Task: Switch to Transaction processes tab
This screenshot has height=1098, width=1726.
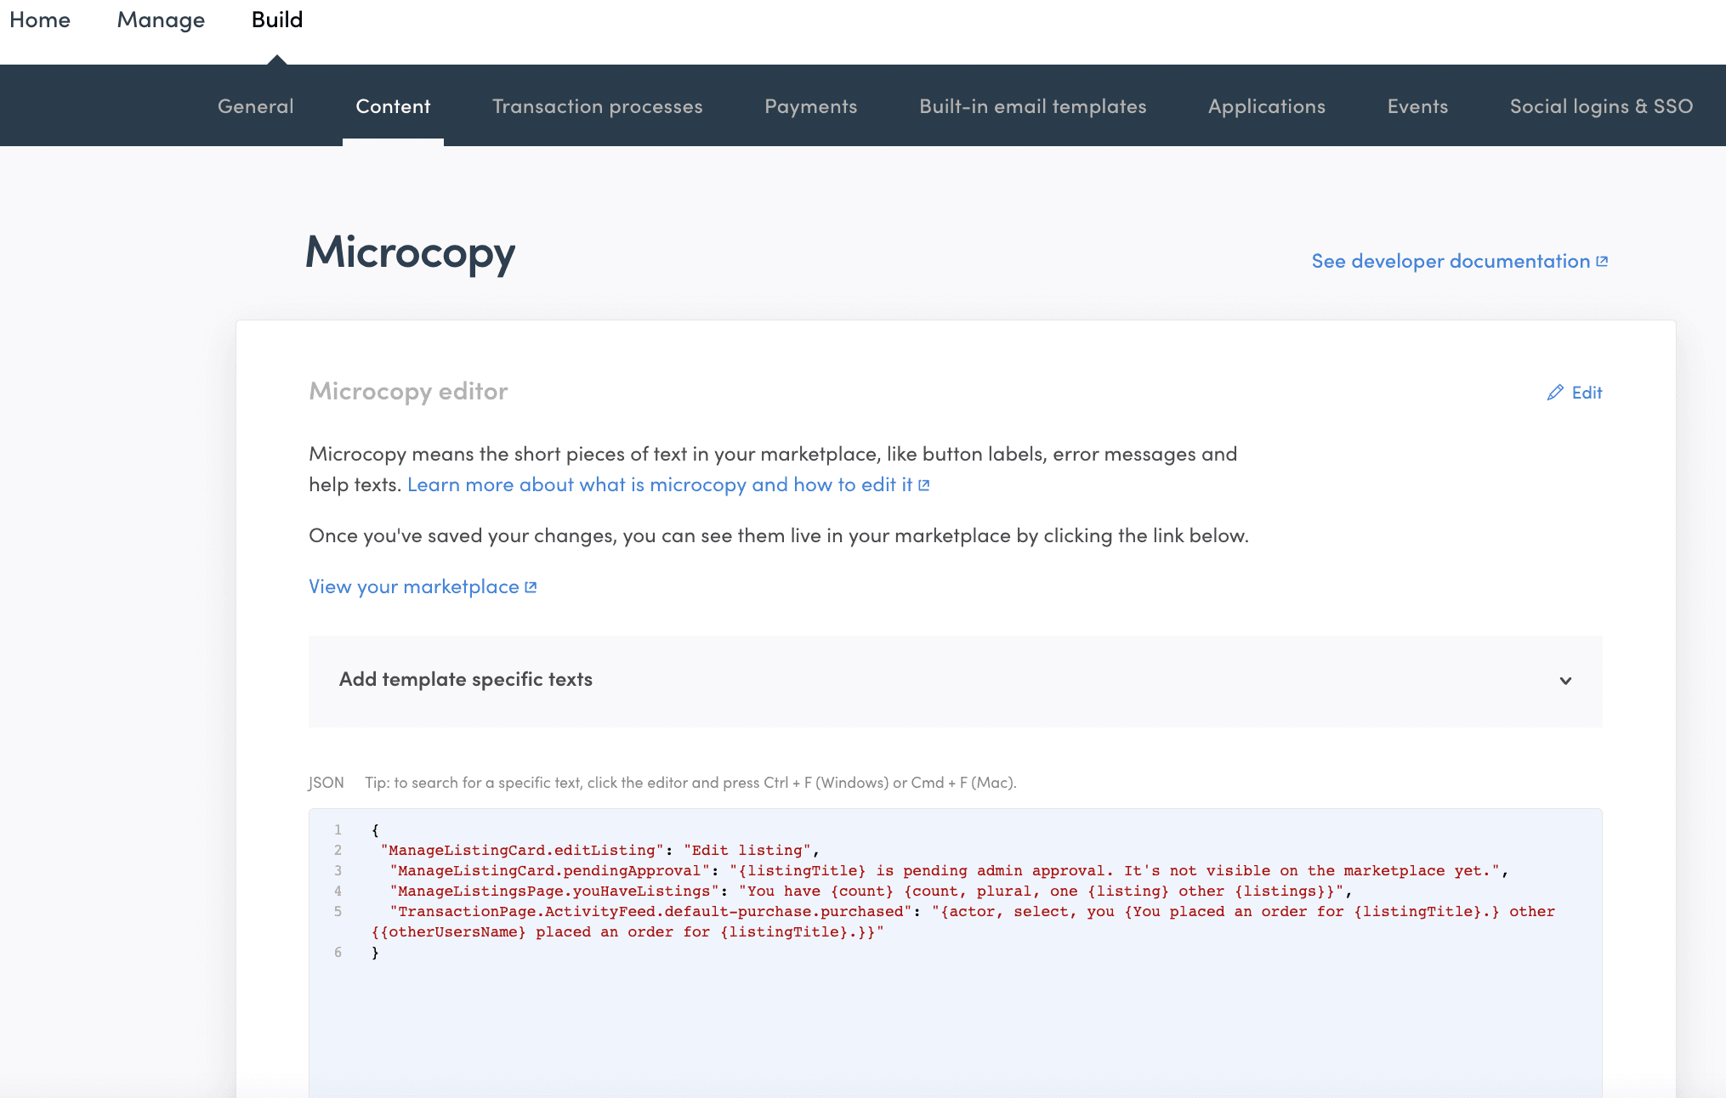Action: tap(597, 106)
